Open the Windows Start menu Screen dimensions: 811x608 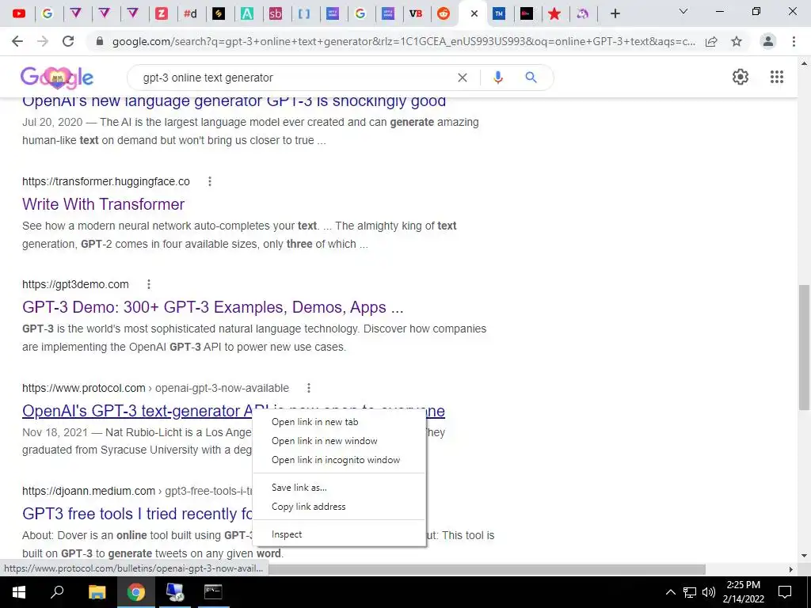(19, 592)
